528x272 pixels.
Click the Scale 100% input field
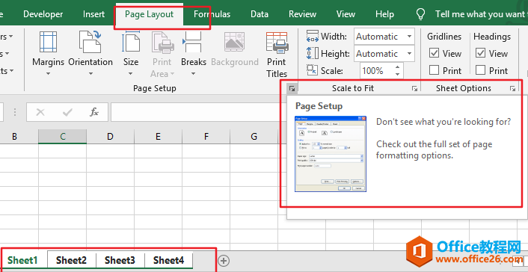click(x=376, y=71)
